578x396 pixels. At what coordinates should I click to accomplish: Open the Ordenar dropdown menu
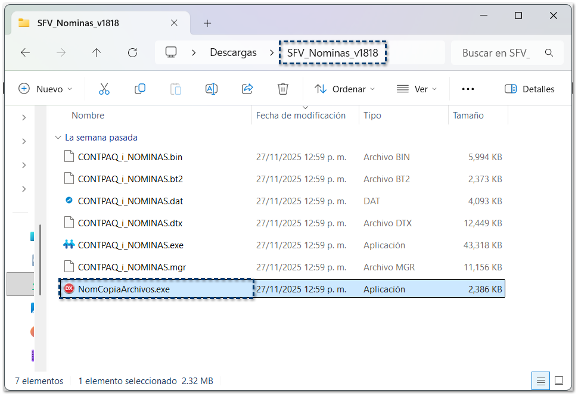[x=345, y=89]
